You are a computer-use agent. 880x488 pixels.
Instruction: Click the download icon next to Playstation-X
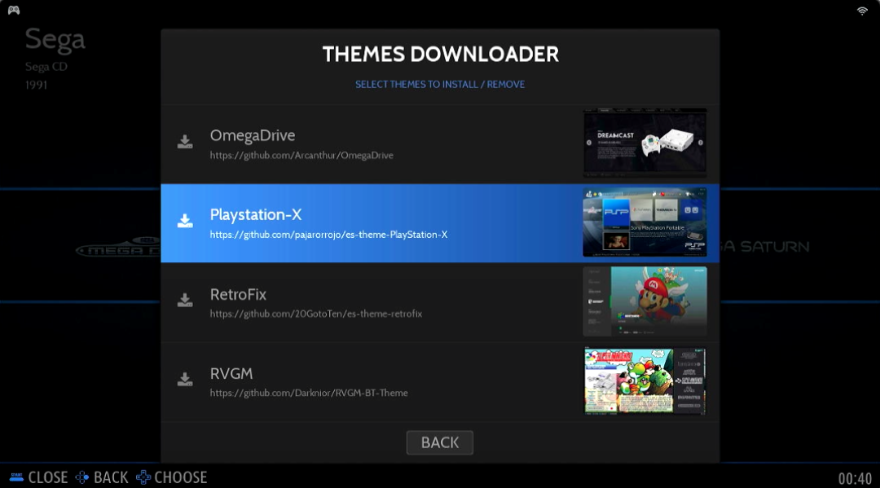tap(185, 221)
